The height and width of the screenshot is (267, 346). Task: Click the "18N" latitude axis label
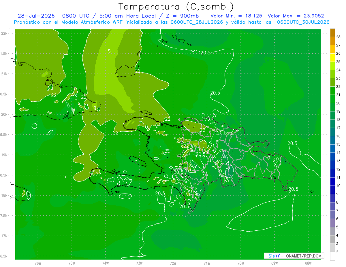click(5, 195)
